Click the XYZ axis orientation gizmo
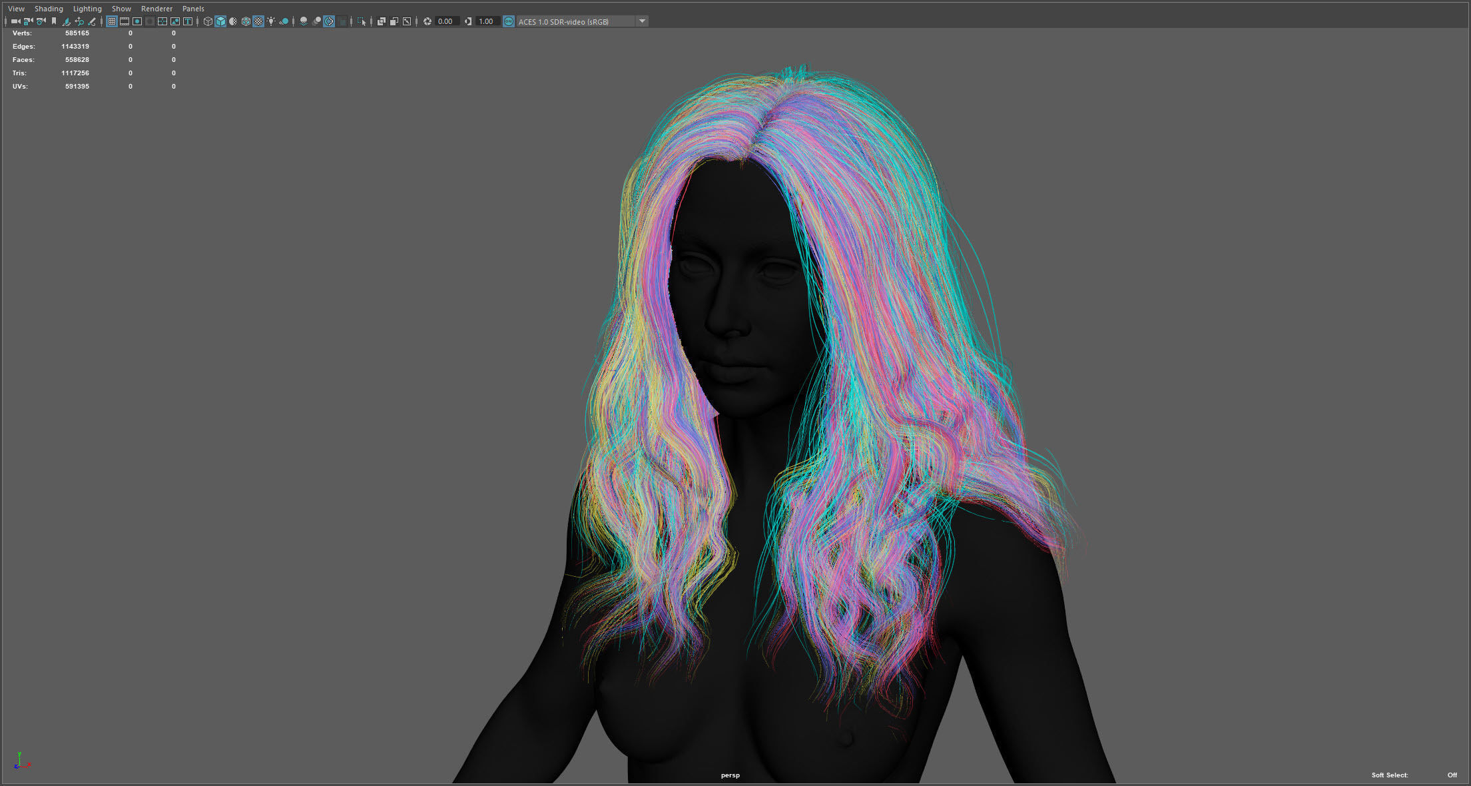 pyautogui.click(x=21, y=761)
